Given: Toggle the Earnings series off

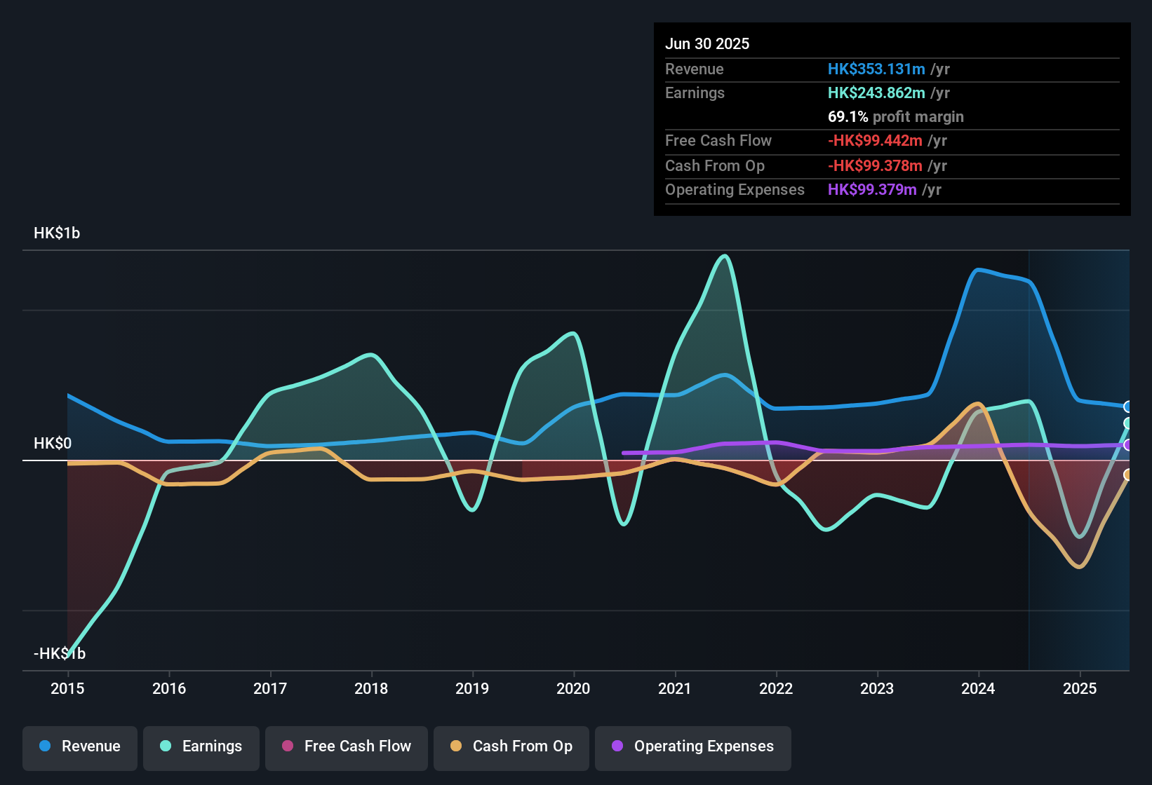Looking at the screenshot, I should click(x=201, y=747).
